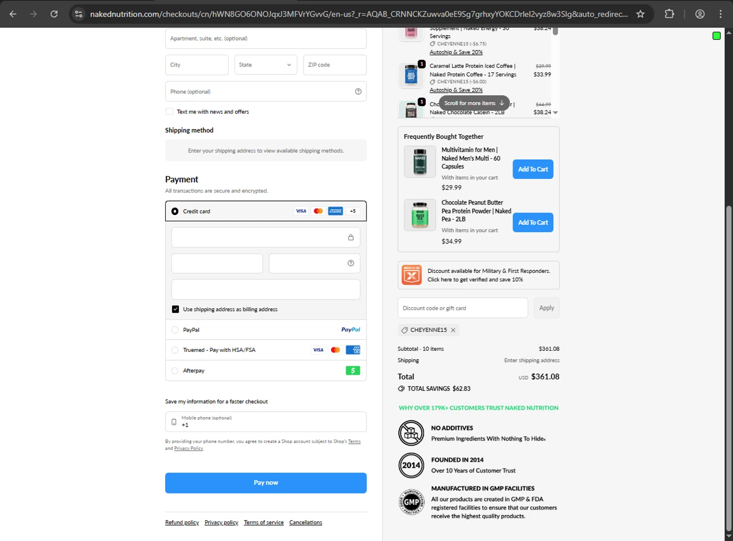733x541 pixels.
Task: Click the security code help icon
Action: coord(351,263)
